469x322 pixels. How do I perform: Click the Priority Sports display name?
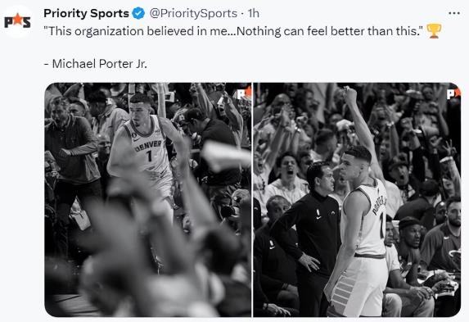86,13
